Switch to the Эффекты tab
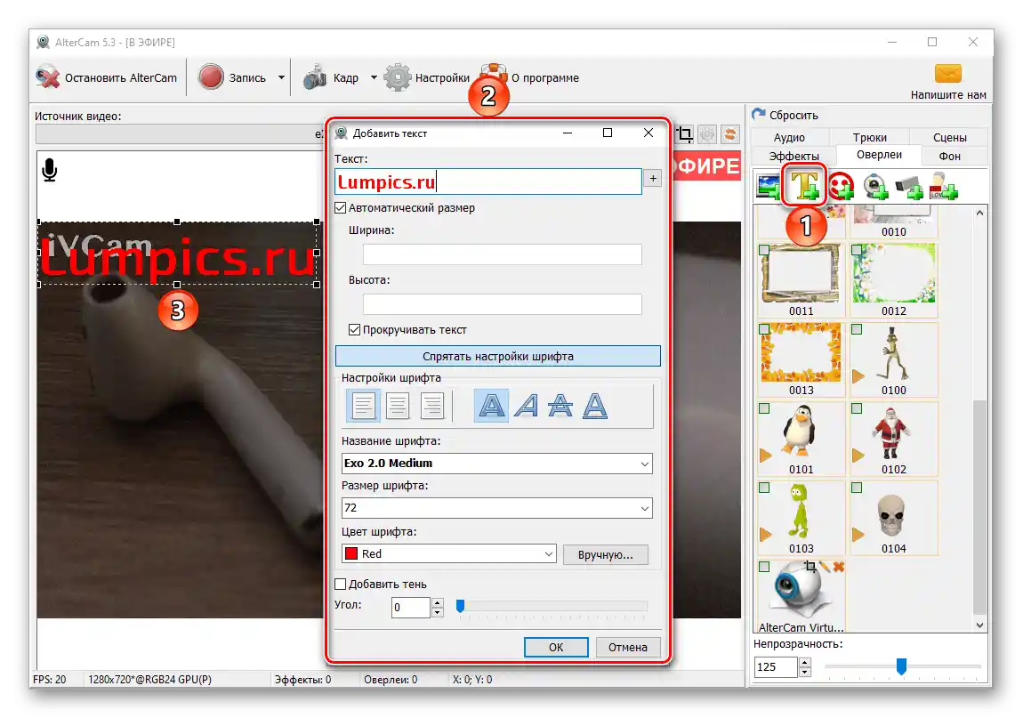1023x718 pixels. [x=794, y=156]
